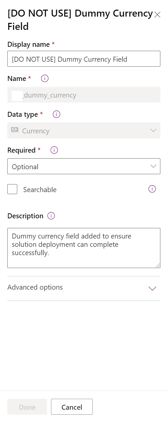Click the info icon beside Name label
Screen dimensions: 168x422
[45, 78]
